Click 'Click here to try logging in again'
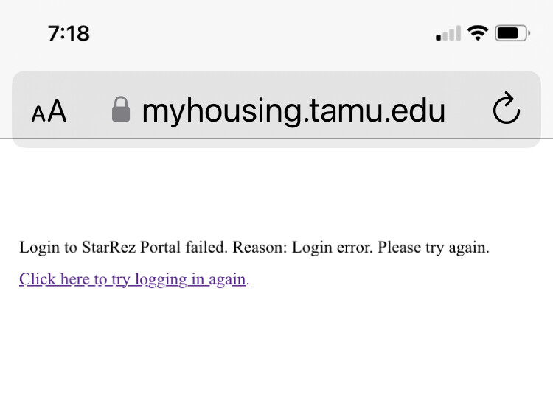This screenshot has width=553, height=403. point(133,280)
